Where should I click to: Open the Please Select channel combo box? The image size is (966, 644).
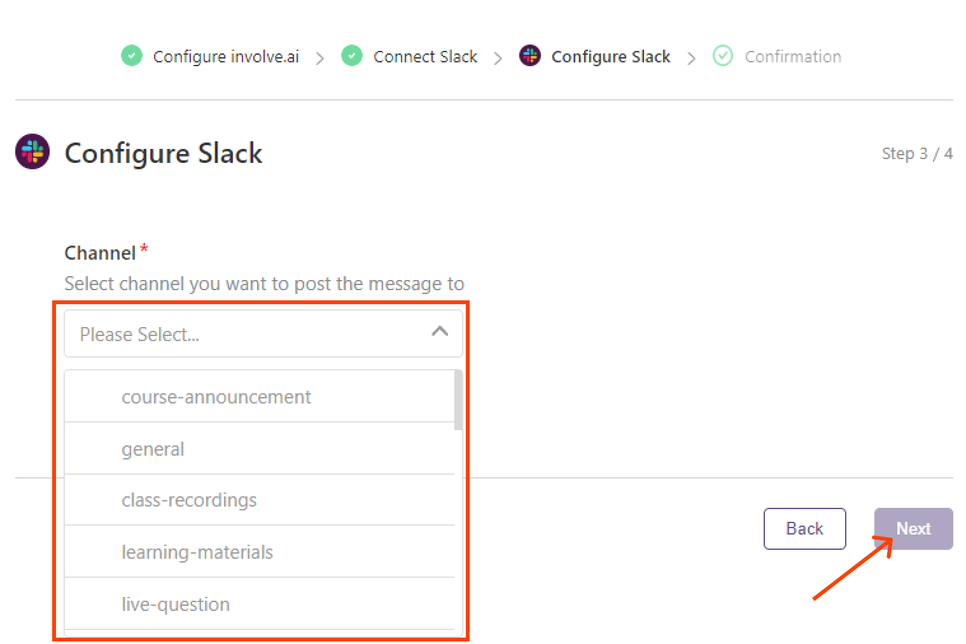[x=263, y=334]
